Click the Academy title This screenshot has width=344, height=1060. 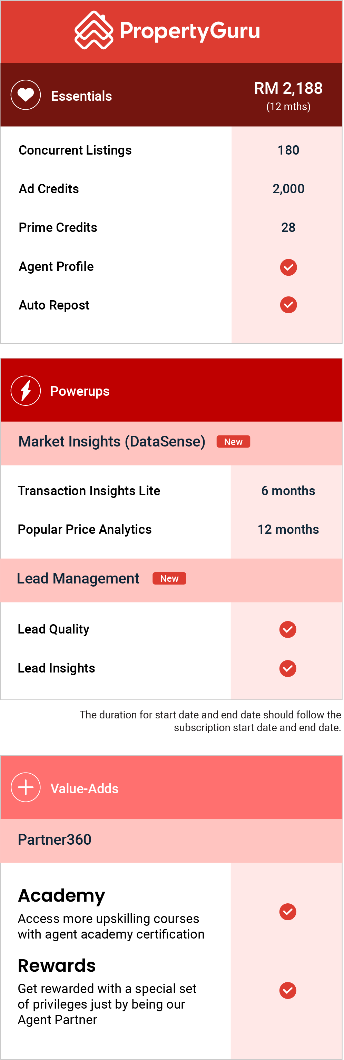pos(62,896)
